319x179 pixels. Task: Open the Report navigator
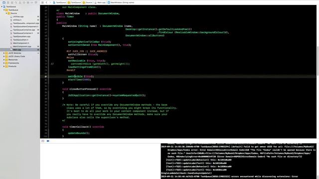click(36, 2)
